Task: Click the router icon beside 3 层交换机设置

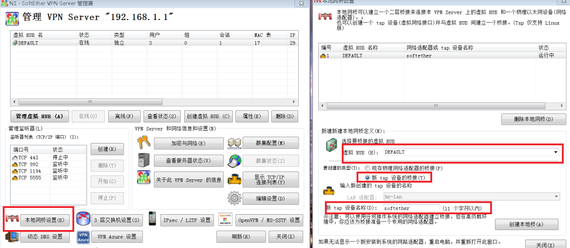Action: point(83,219)
